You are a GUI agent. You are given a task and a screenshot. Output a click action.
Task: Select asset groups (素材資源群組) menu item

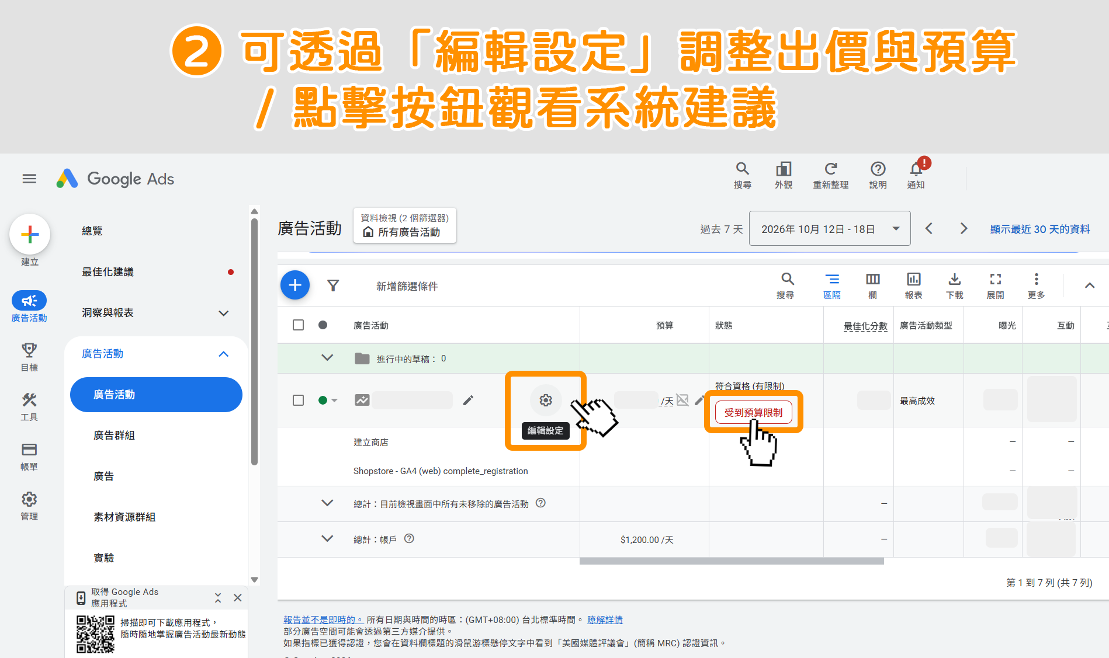[x=124, y=517]
